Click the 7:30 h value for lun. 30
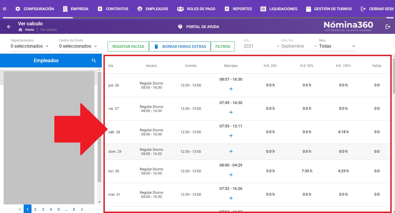This screenshot has height=213, width=395. click(307, 171)
